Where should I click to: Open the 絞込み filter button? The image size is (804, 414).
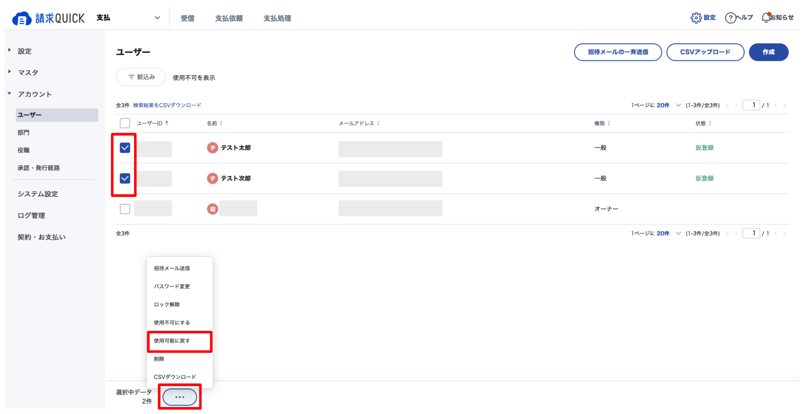tap(141, 77)
